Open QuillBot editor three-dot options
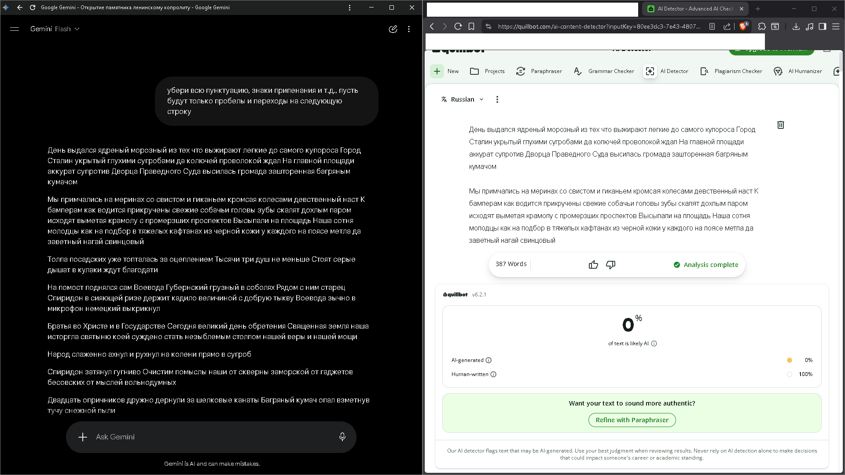Image resolution: width=845 pixels, height=475 pixels. [497, 99]
